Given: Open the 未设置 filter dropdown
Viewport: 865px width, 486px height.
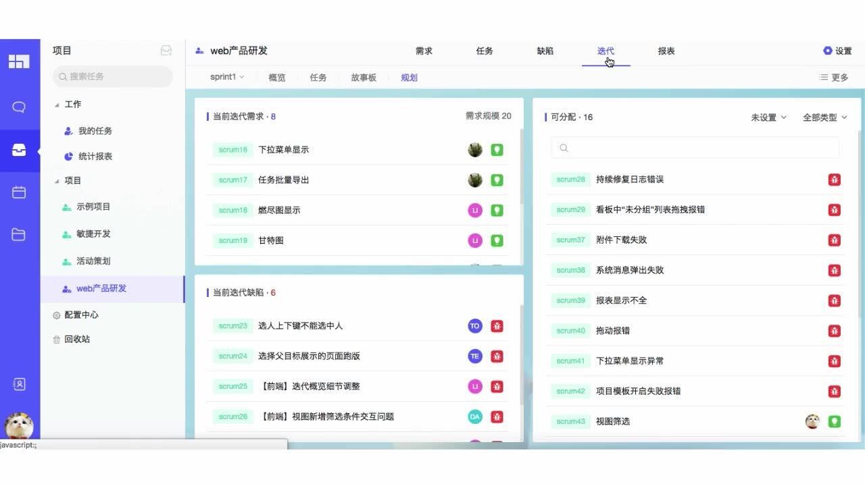Looking at the screenshot, I should 769,116.
